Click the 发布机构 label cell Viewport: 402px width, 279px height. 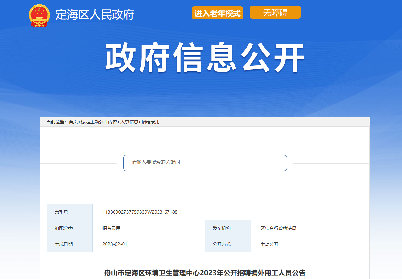point(221,228)
